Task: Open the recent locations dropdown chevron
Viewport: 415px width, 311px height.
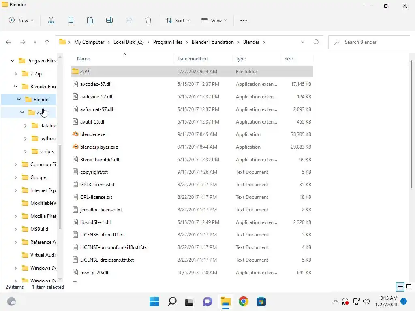Action: point(35,42)
